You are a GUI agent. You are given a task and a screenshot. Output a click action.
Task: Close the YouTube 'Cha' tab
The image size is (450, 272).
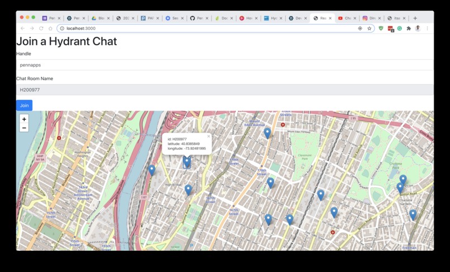coord(355,18)
